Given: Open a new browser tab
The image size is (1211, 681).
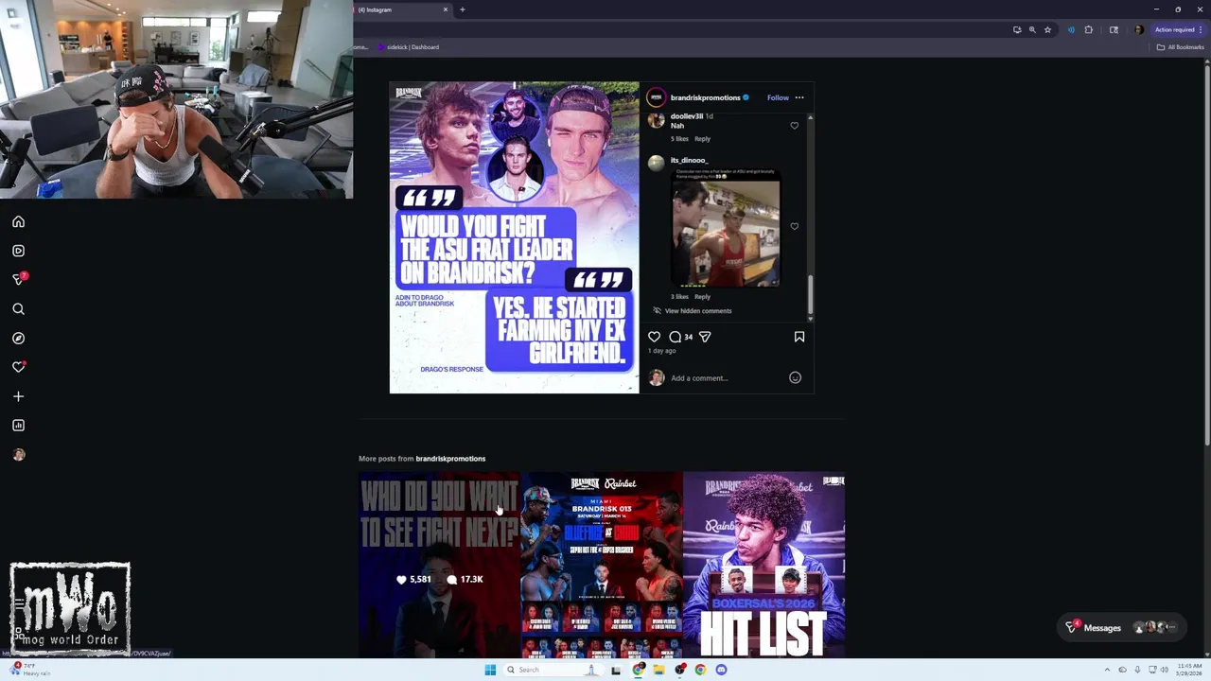Looking at the screenshot, I should coord(463,9).
